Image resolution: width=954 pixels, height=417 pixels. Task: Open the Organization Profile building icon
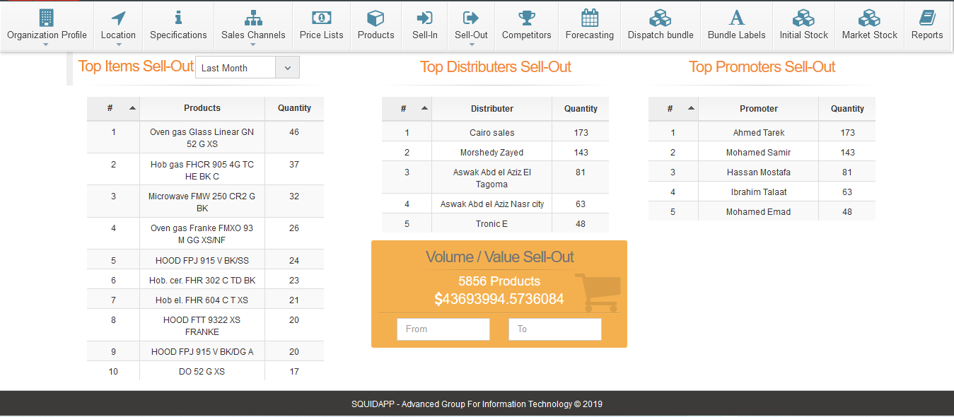pyautogui.click(x=47, y=18)
